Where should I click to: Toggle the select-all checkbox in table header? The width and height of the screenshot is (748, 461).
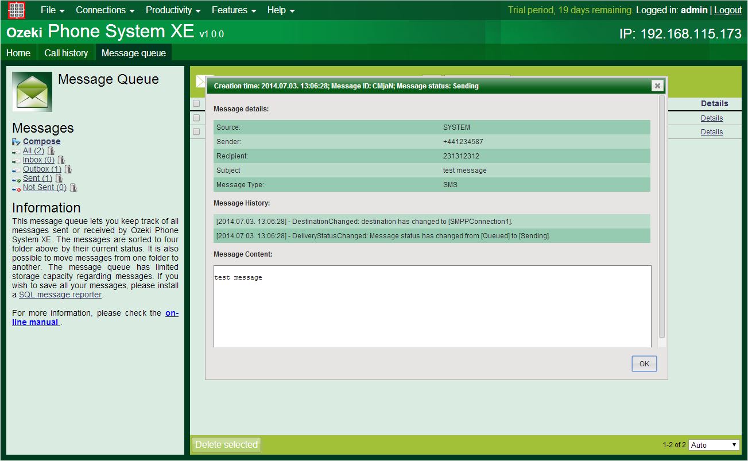coord(196,104)
